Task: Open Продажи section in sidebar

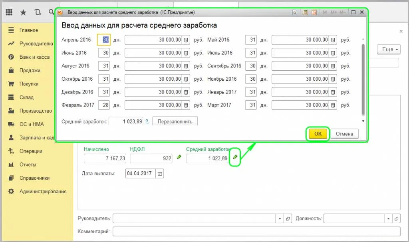Action: (x=30, y=70)
